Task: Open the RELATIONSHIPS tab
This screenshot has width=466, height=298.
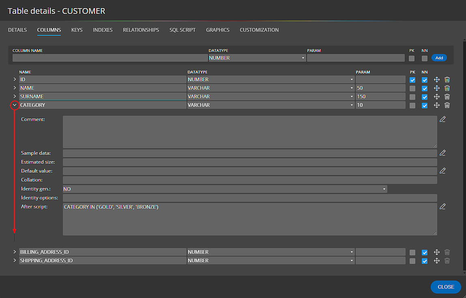Action: [x=141, y=30]
